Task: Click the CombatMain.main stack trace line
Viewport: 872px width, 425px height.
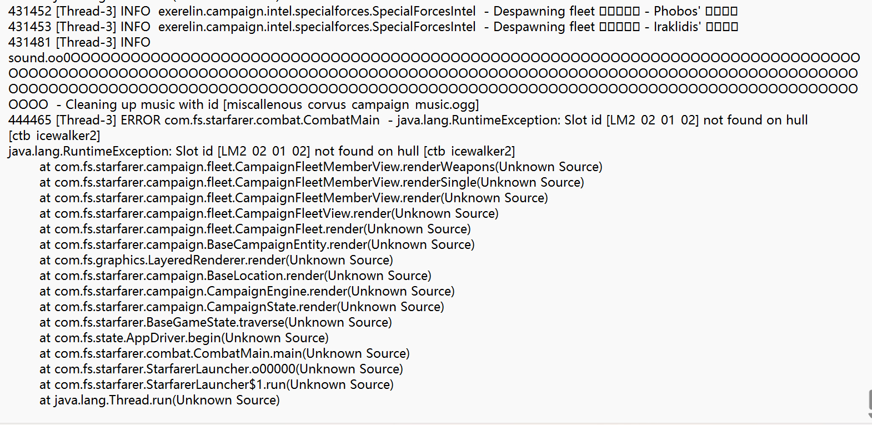Action: click(x=224, y=353)
